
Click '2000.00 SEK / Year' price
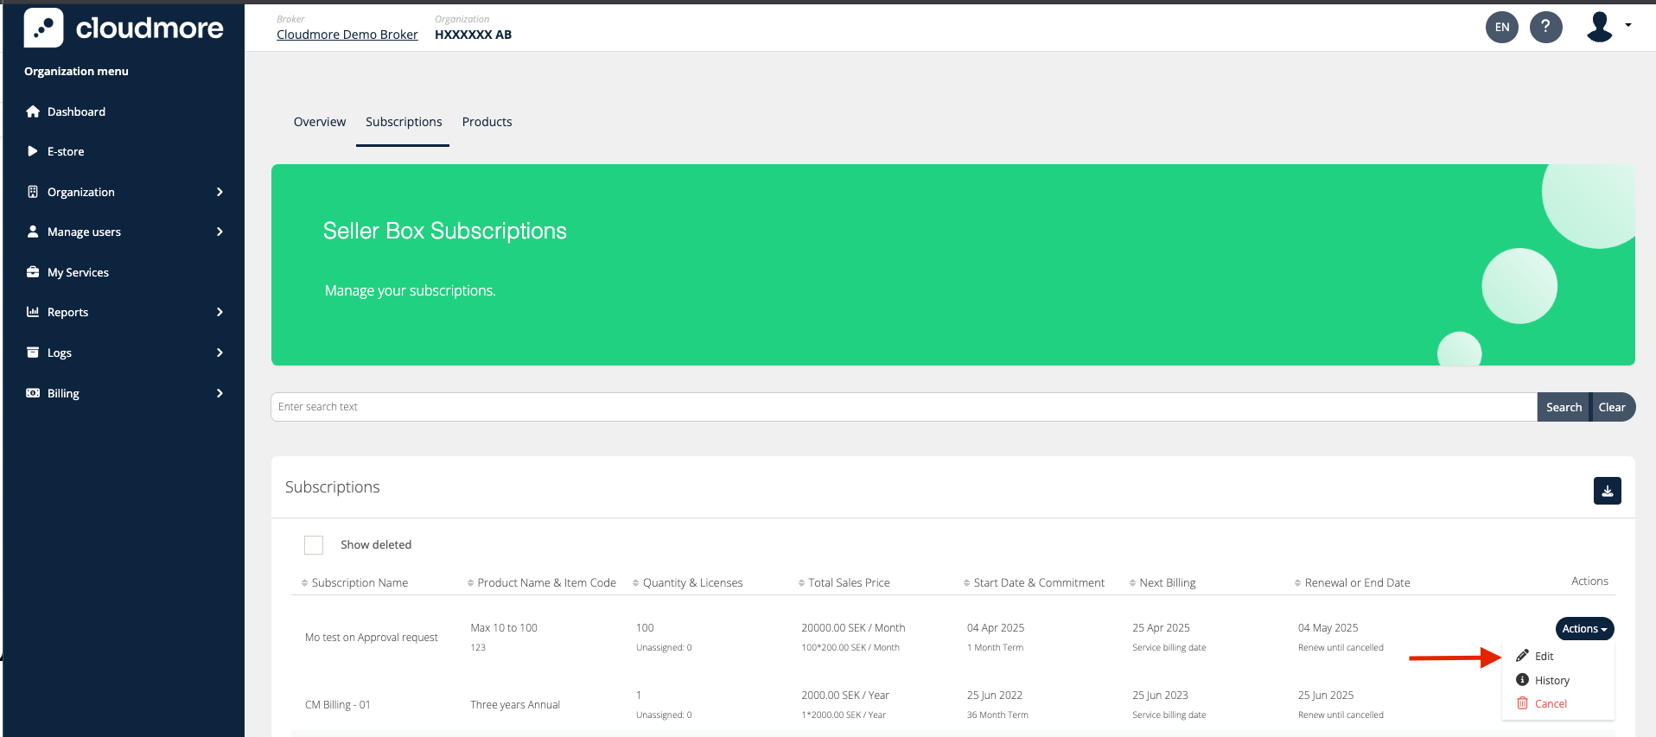(x=845, y=696)
